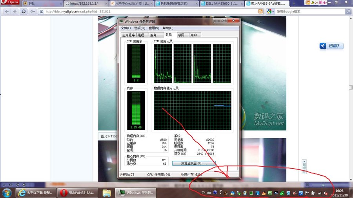The height and width of the screenshot is (198, 353).
Task: Select the DELL MMS5650 browser tab
Action: tap(222, 3)
